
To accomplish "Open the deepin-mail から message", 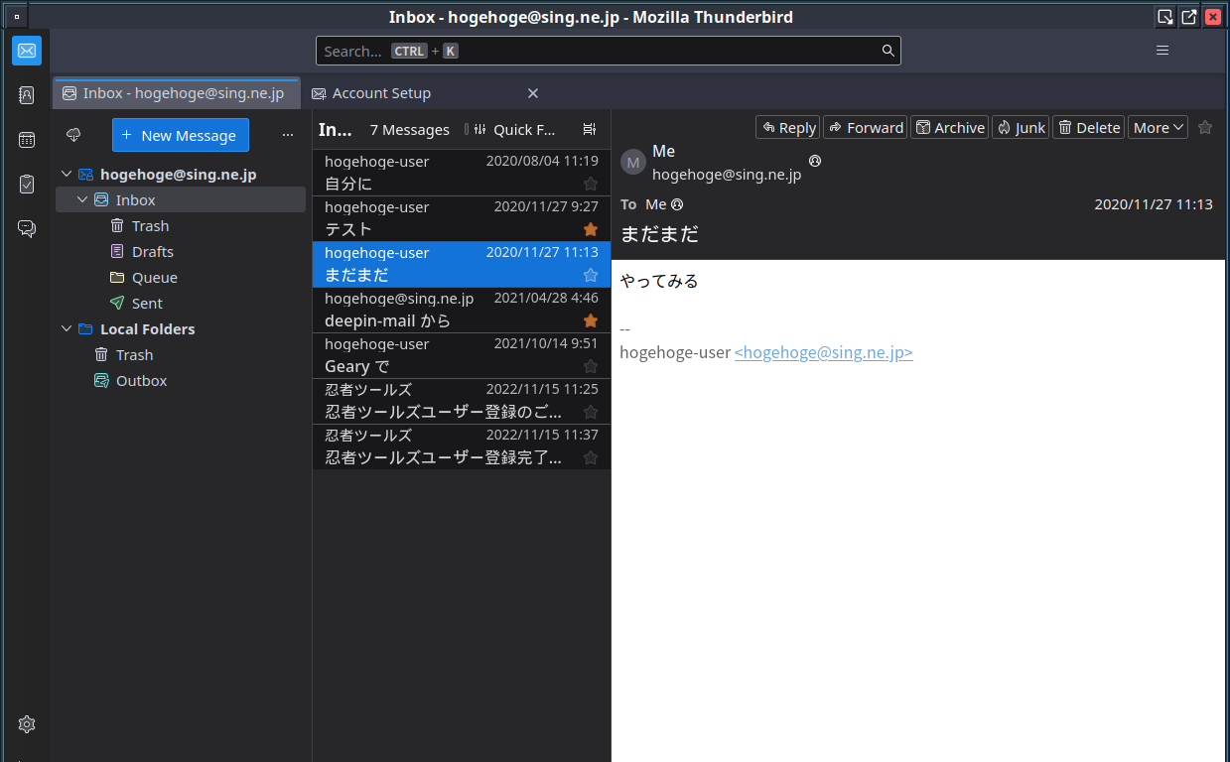I will (x=462, y=310).
